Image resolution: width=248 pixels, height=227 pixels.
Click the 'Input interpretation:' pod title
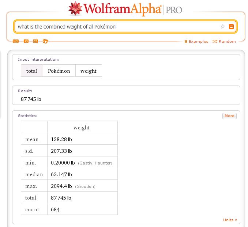tap(39, 60)
